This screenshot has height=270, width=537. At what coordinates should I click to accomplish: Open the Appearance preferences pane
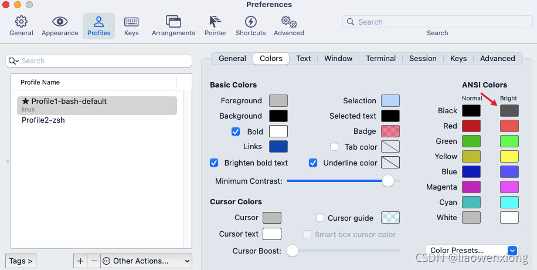pyautogui.click(x=60, y=26)
